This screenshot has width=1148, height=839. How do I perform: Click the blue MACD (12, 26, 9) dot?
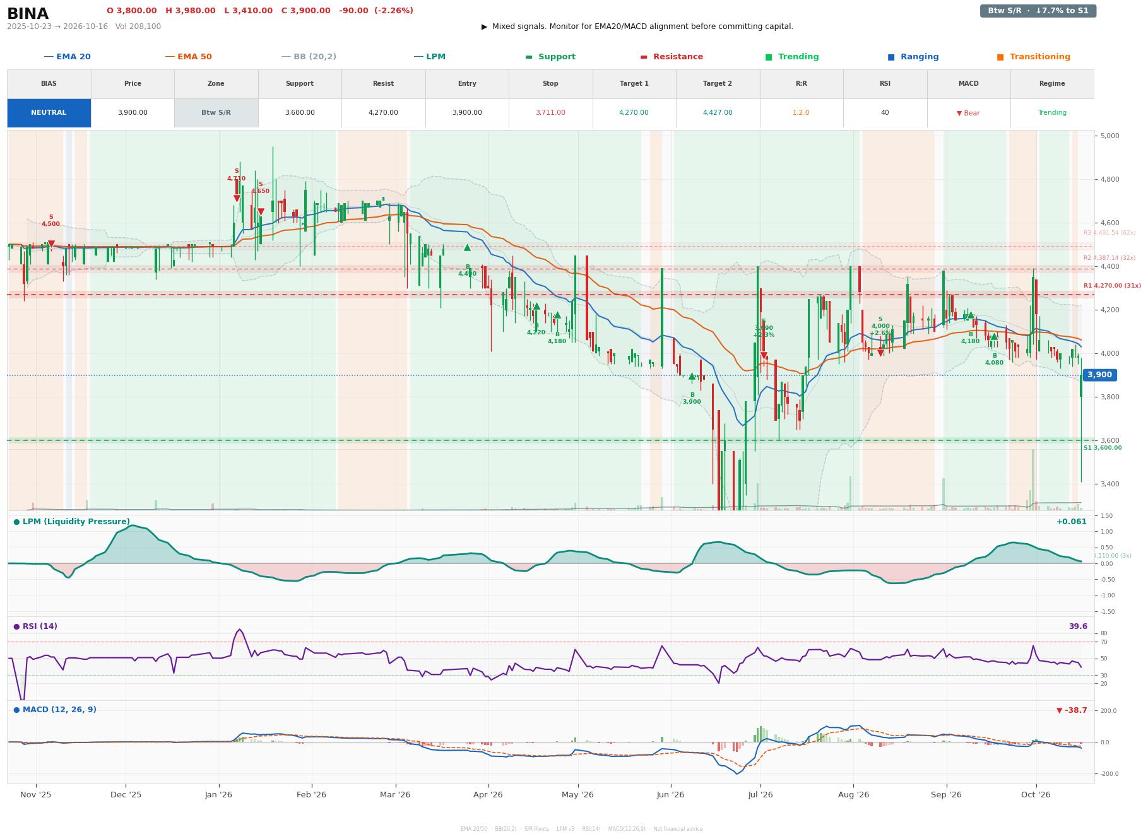tap(16, 710)
